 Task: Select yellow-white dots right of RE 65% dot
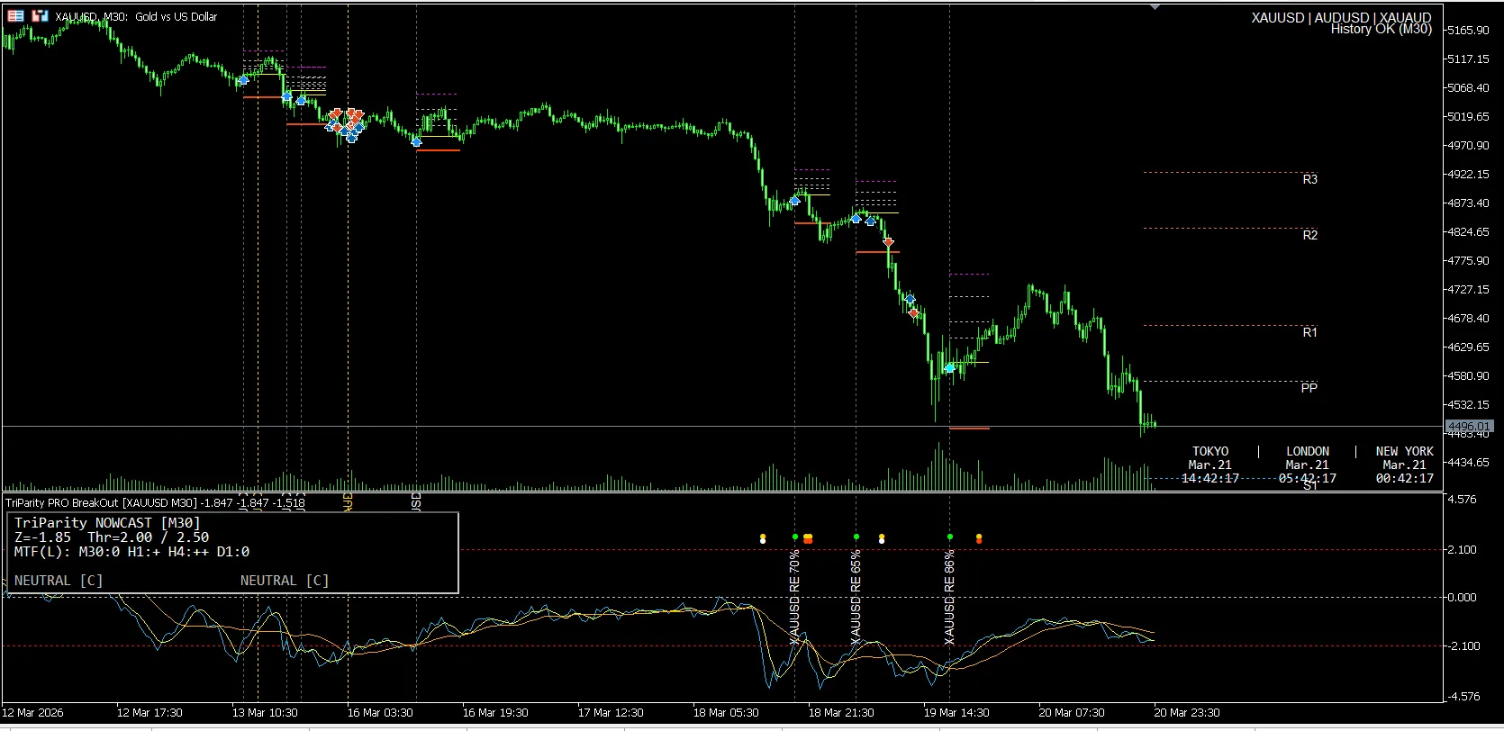882,539
